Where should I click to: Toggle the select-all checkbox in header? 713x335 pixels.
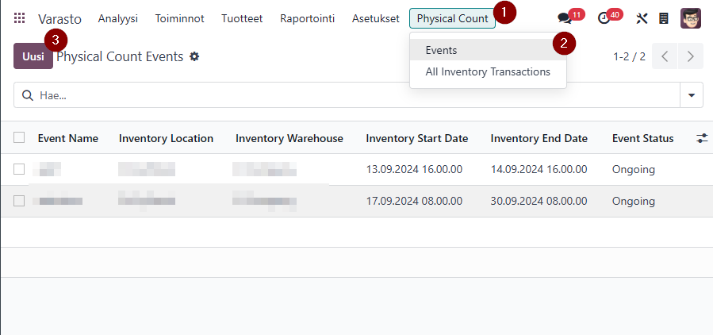[x=19, y=137]
